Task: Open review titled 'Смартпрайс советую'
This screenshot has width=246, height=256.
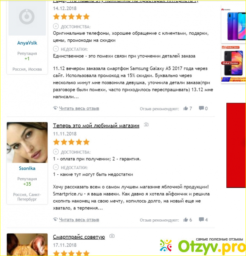Action: tap(79, 237)
